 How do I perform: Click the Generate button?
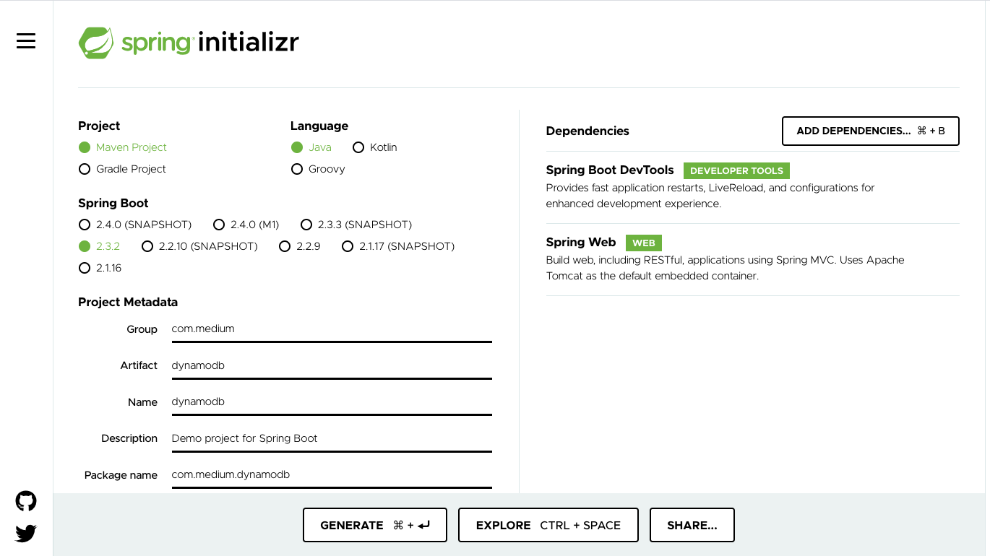pos(375,525)
